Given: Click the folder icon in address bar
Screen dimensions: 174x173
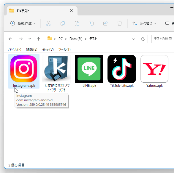Looking at the screenshot, I should point(50,39).
